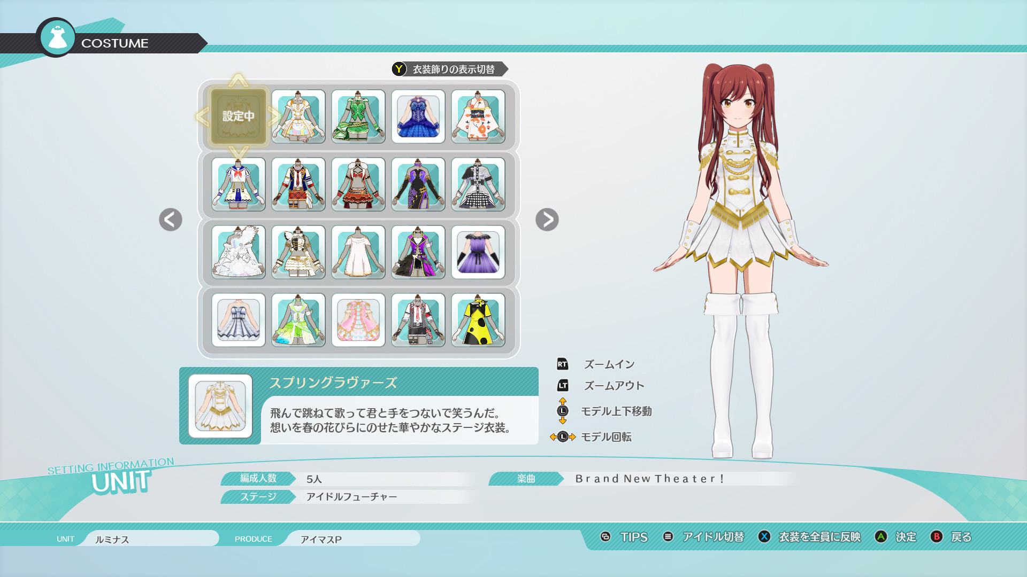Apply costume to all members 衣装を全員に反映
Viewport: 1027px width, 577px height.
click(x=809, y=537)
